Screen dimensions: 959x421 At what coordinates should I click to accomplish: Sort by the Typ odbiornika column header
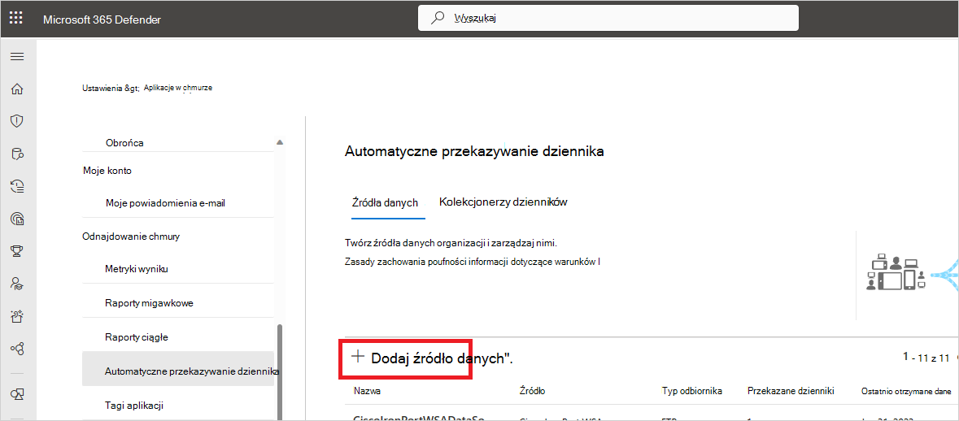pos(692,390)
